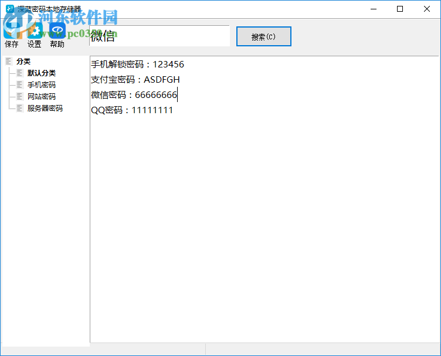Close the window
The height and width of the screenshot is (356, 441).
tap(427, 9)
